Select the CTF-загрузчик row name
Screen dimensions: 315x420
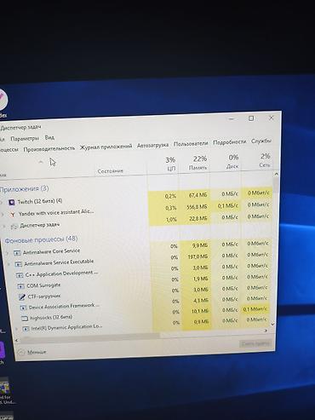(44, 296)
